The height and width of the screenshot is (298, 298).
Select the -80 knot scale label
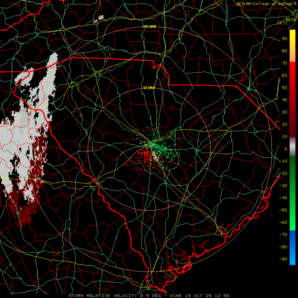click(283, 247)
